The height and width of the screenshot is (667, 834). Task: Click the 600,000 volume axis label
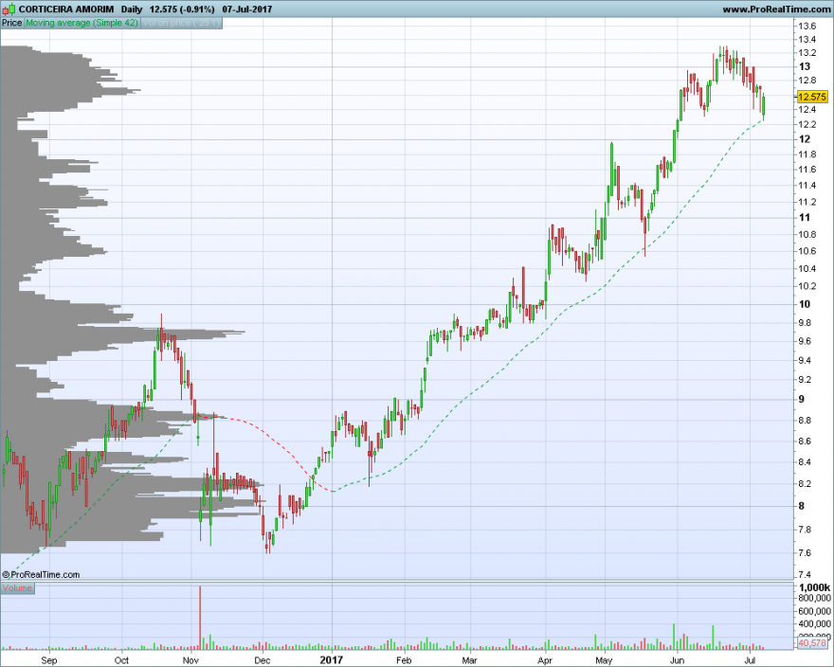pyautogui.click(x=815, y=611)
